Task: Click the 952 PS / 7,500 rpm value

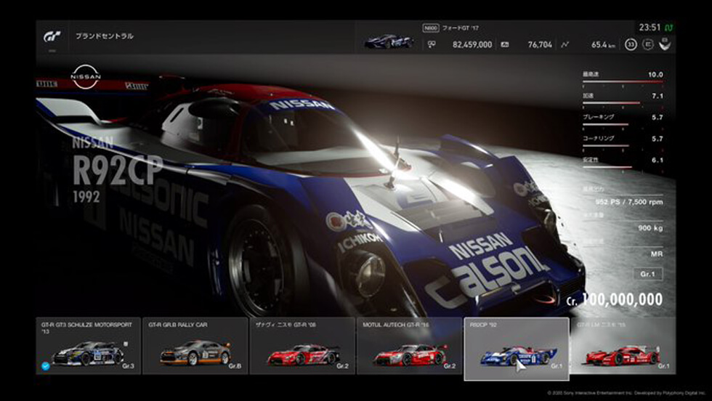Action: click(629, 202)
